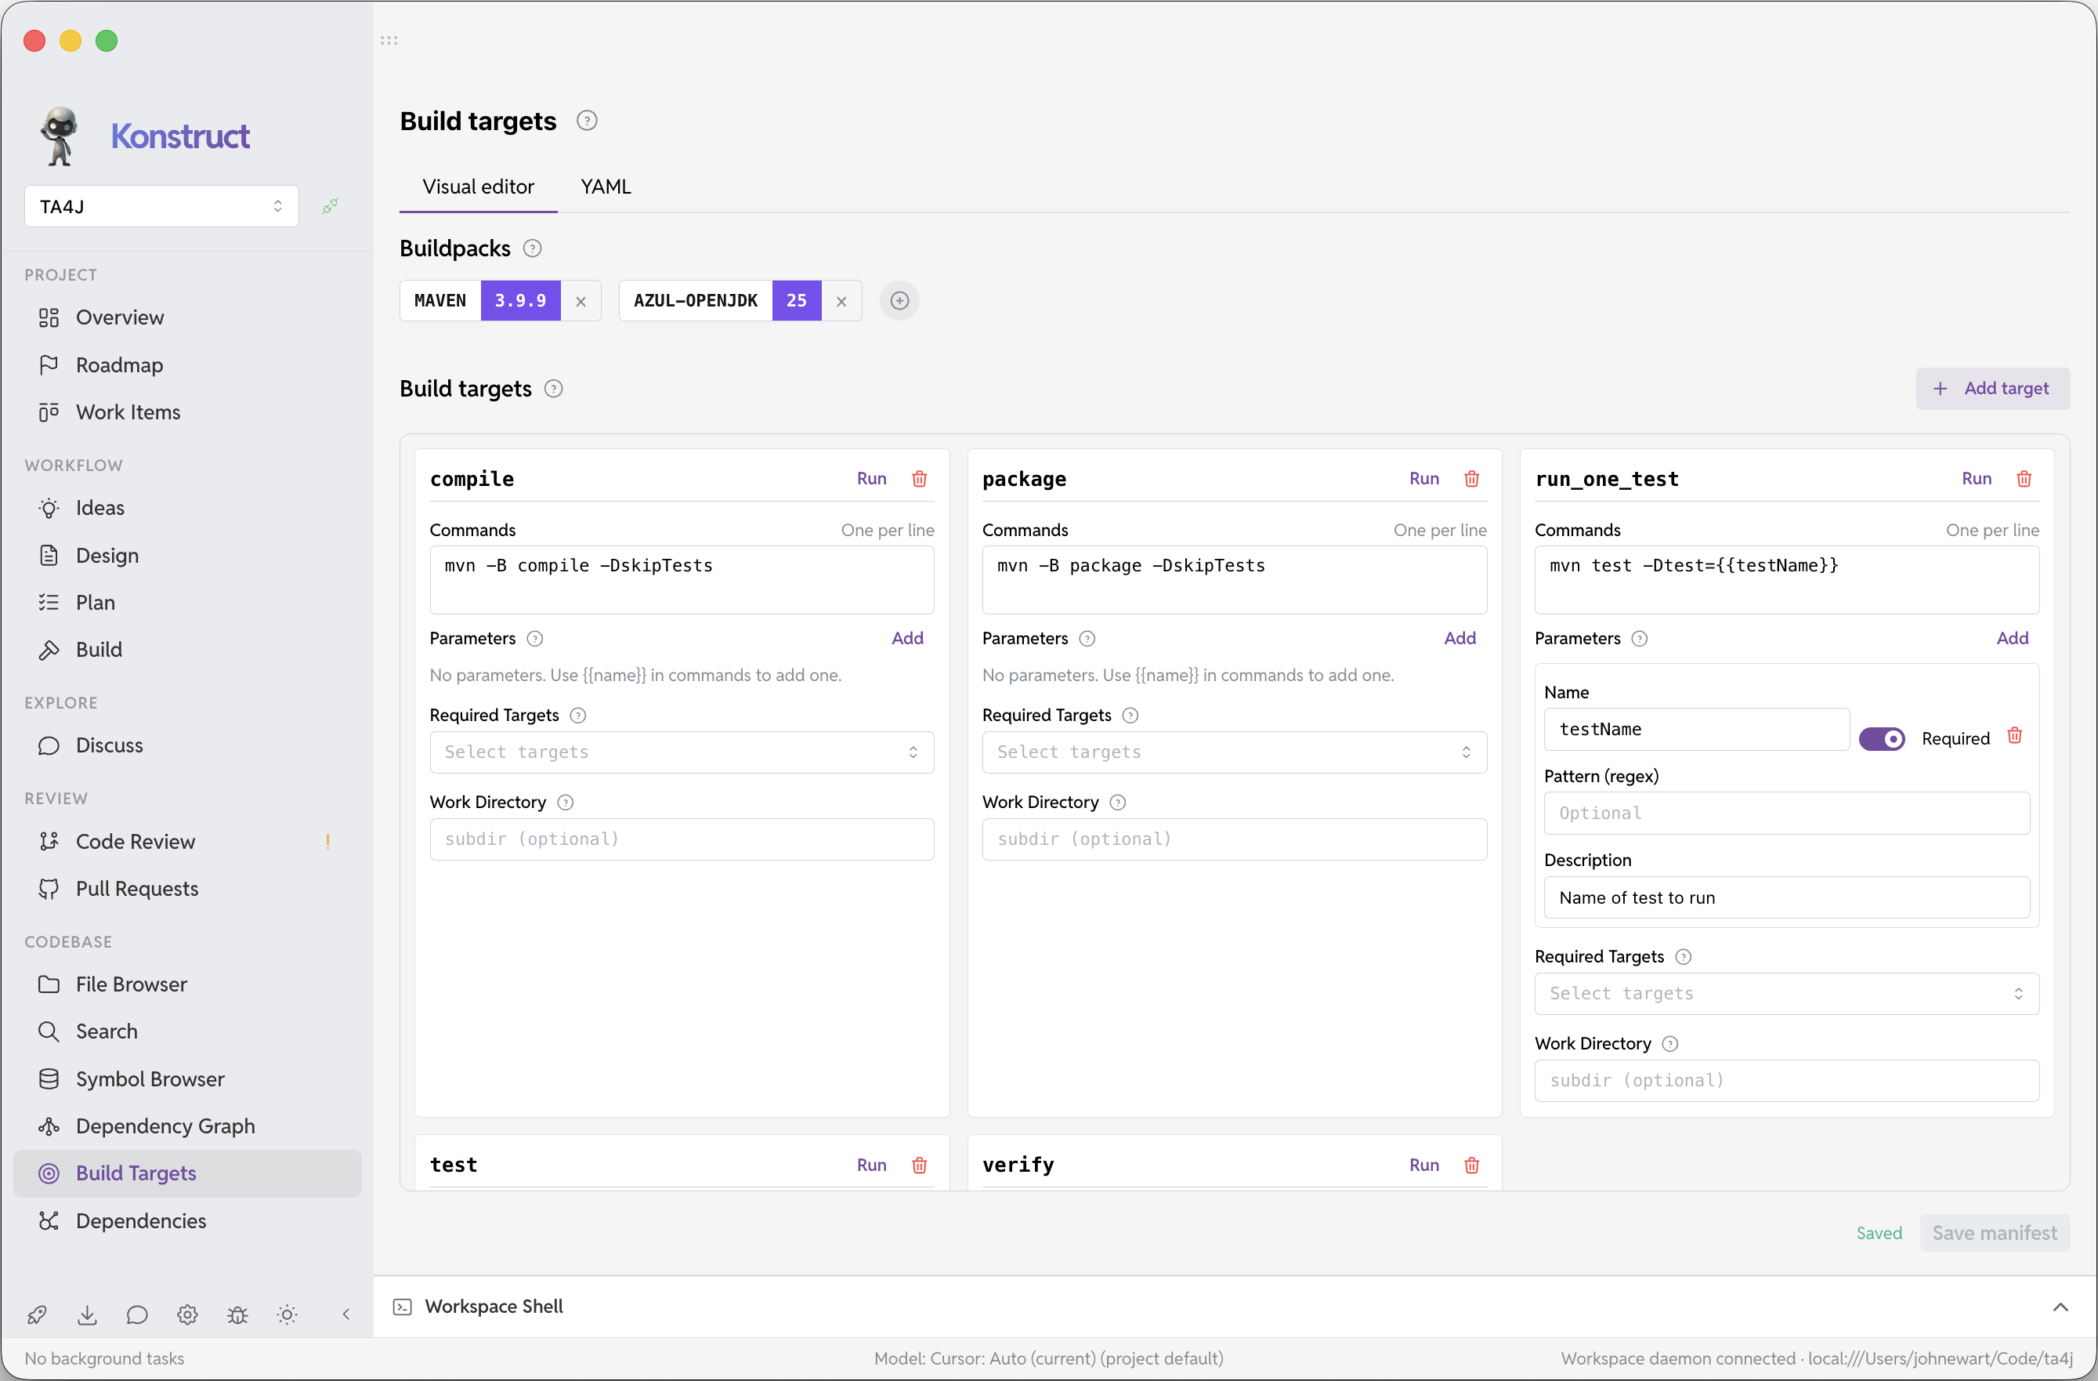The height and width of the screenshot is (1381, 2098).
Task: Open Ideas in the sidebar
Action: pos(188,508)
